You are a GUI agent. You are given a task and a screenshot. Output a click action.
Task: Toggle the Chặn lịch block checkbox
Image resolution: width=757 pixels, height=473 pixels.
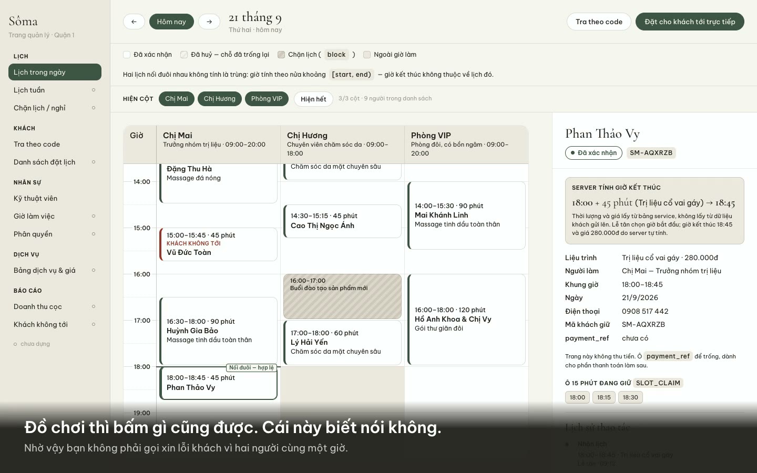coord(281,54)
